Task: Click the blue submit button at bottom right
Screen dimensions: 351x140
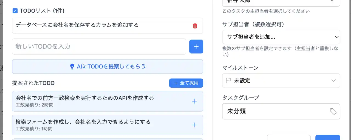Action: point(327,138)
